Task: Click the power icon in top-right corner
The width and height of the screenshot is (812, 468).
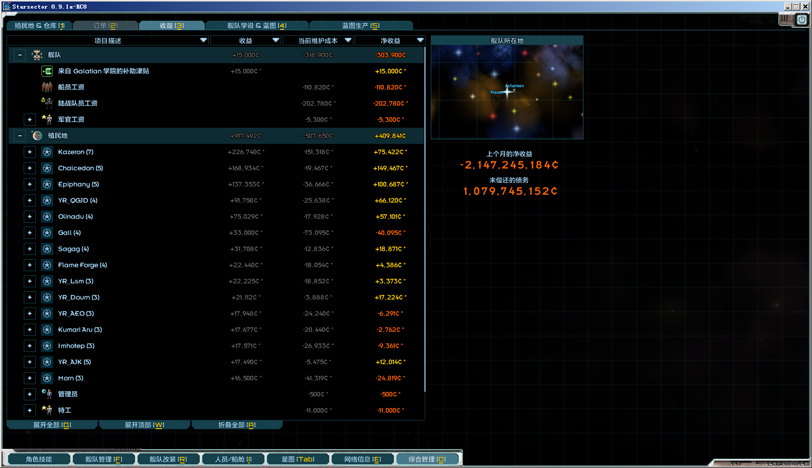Action: tap(801, 20)
